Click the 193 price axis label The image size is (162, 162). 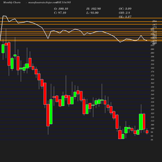[x=152, y=61]
